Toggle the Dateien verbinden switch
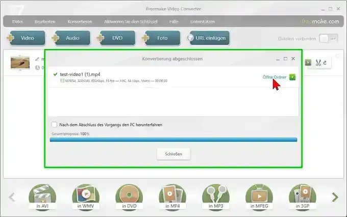Image resolution: width=347 pixels, height=217 pixels. (x=329, y=39)
